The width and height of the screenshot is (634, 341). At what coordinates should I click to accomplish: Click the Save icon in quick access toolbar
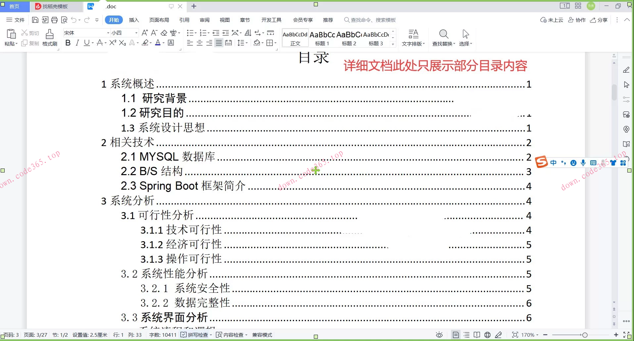35,20
